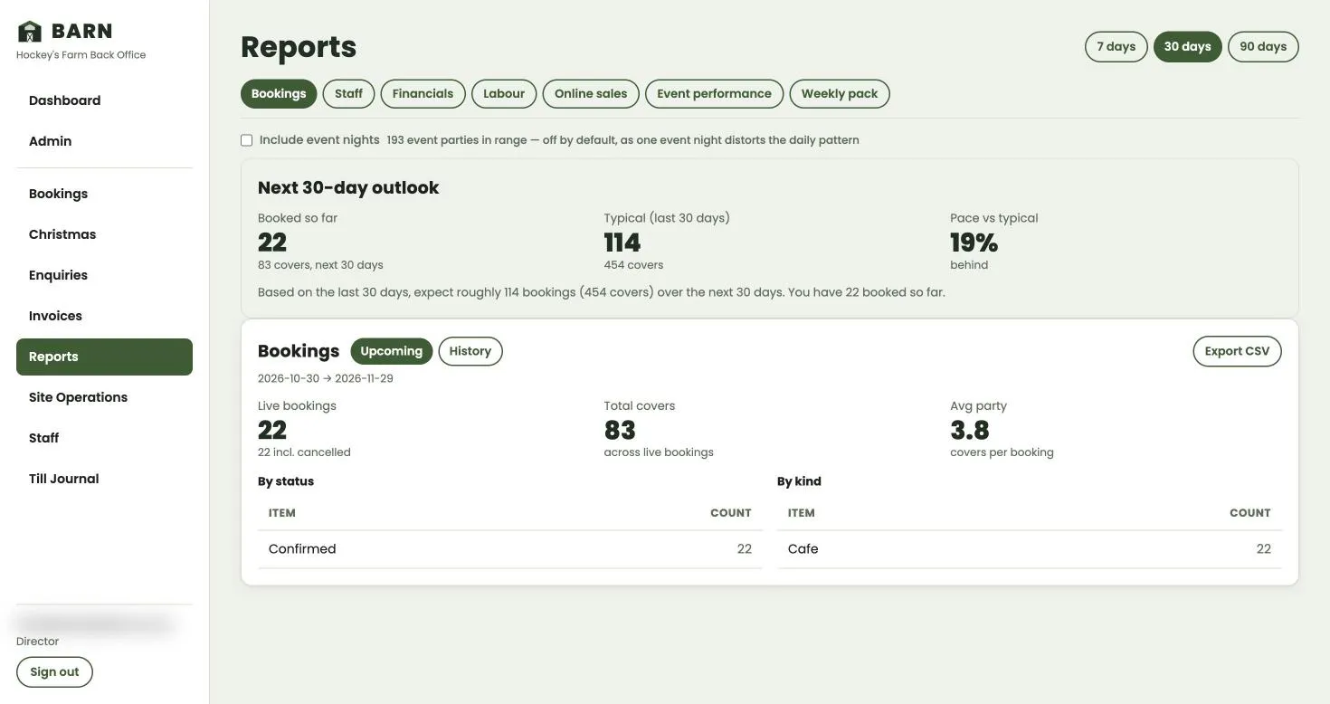Switch to the Online sales tab
The image size is (1330, 704).
pos(591,94)
